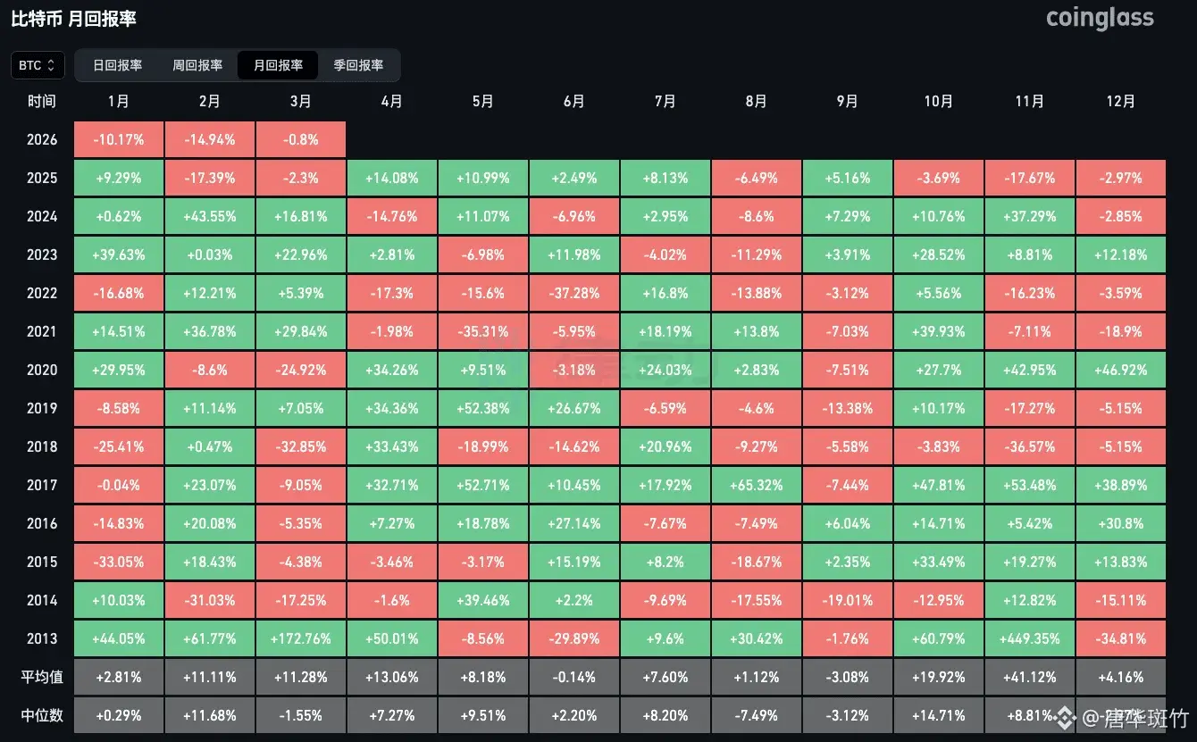Click the 2026 row label
Viewport: 1197px width, 742px height.
pyautogui.click(x=42, y=139)
